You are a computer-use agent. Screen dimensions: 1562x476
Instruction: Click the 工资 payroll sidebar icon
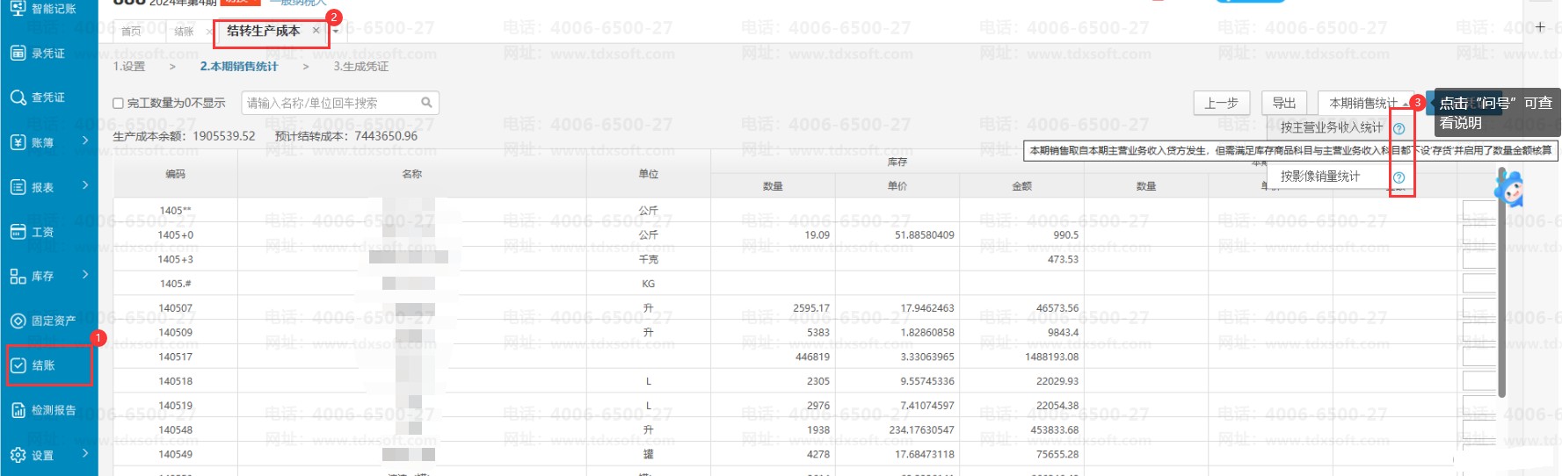18,232
